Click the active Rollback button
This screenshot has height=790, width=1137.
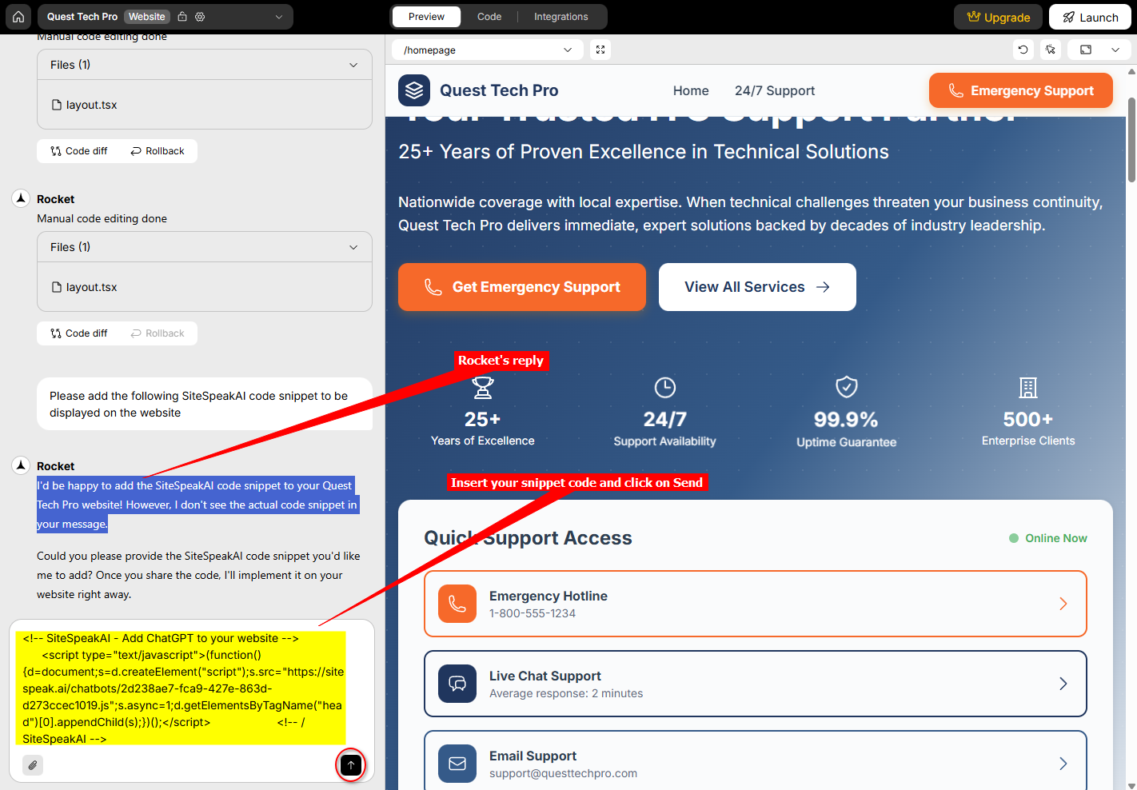coord(158,151)
